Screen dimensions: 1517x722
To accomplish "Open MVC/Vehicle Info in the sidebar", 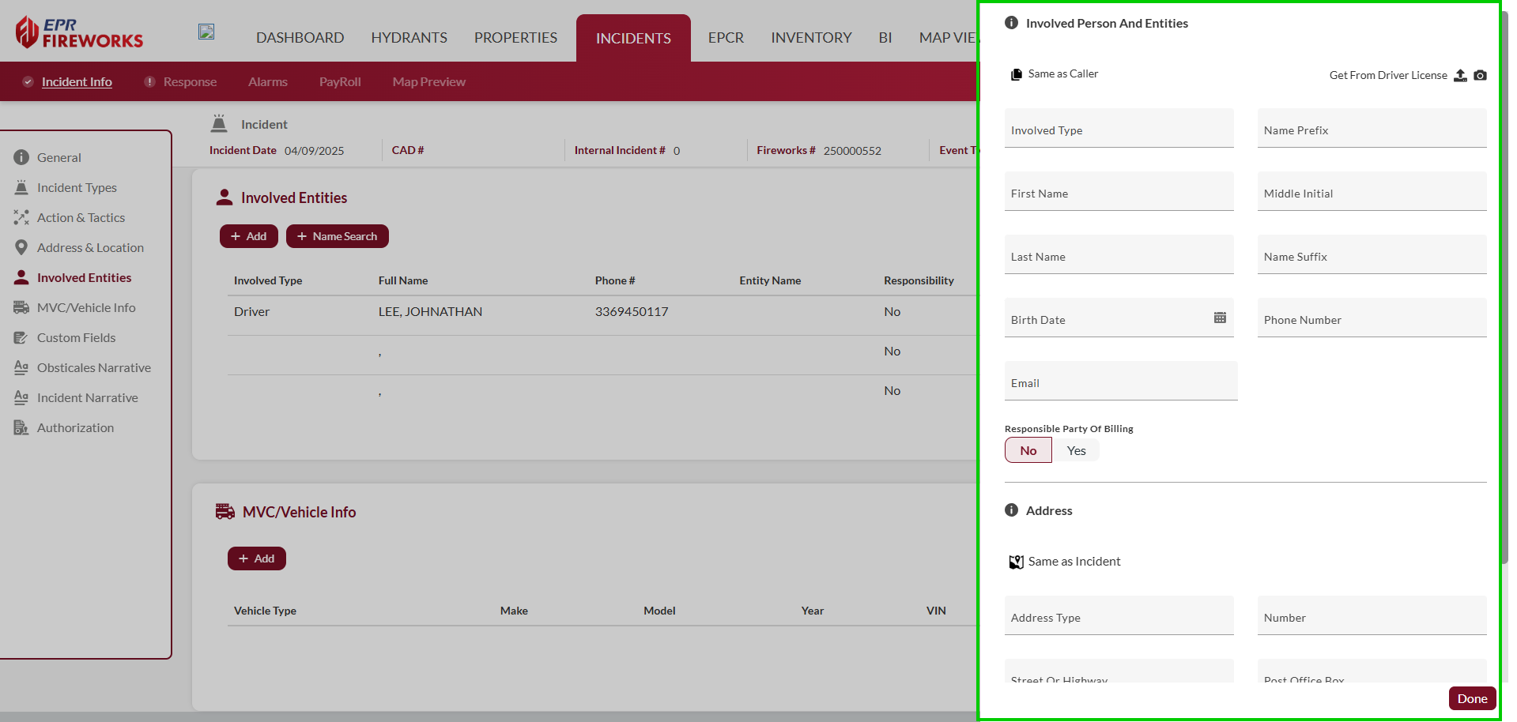I will point(85,307).
